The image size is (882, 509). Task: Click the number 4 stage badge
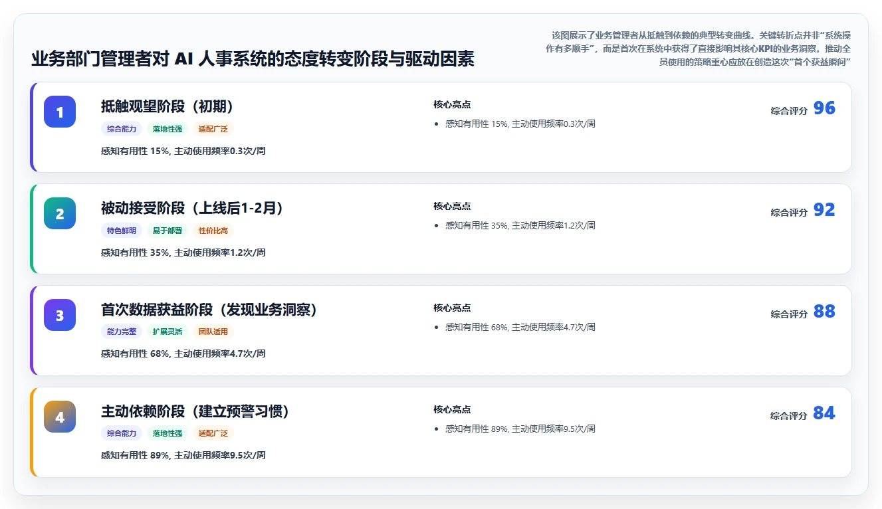(60, 417)
